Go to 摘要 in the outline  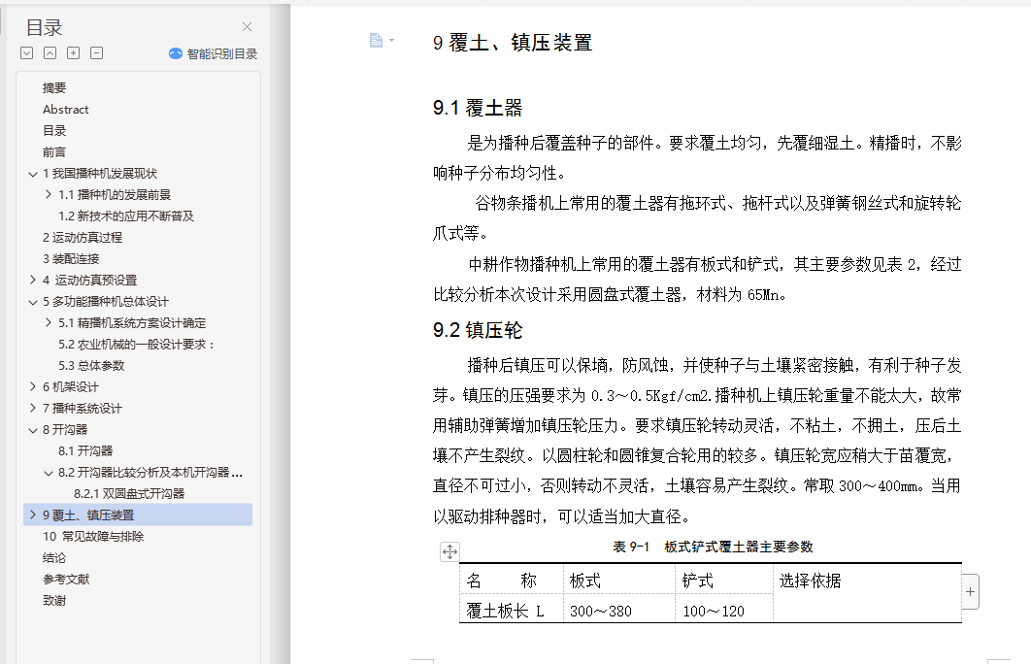(x=54, y=88)
